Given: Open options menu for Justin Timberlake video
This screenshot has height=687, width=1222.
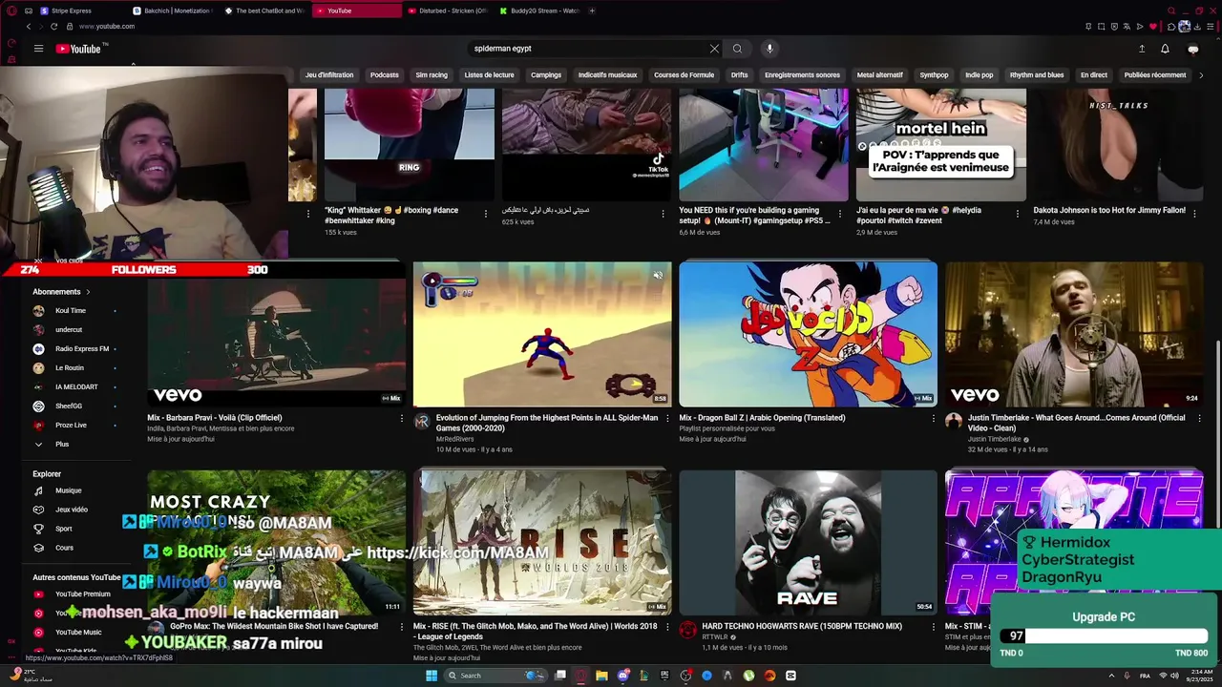Looking at the screenshot, I should click(x=1200, y=418).
